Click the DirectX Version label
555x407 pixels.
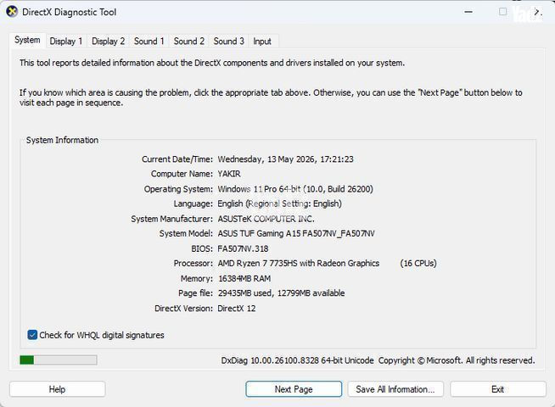point(183,309)
